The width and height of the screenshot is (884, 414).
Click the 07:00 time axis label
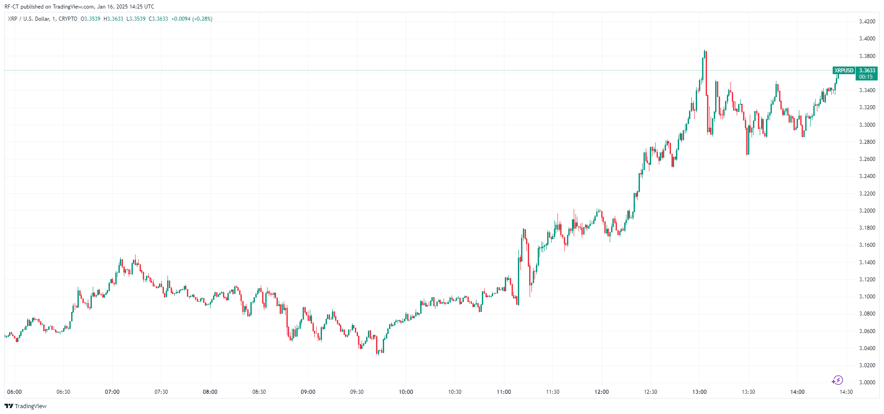point(112,392)
